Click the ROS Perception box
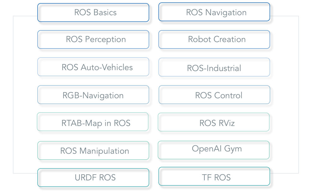Viewport: 316px width, 192px height. [93, 40]
